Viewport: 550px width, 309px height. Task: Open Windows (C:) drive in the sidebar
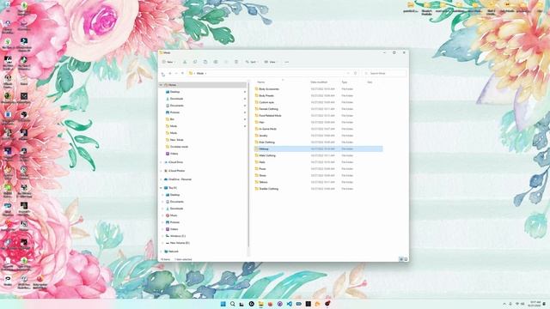pyautogui.click(x=178, y=236)
